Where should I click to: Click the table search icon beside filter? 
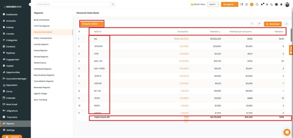coord(252,24)
